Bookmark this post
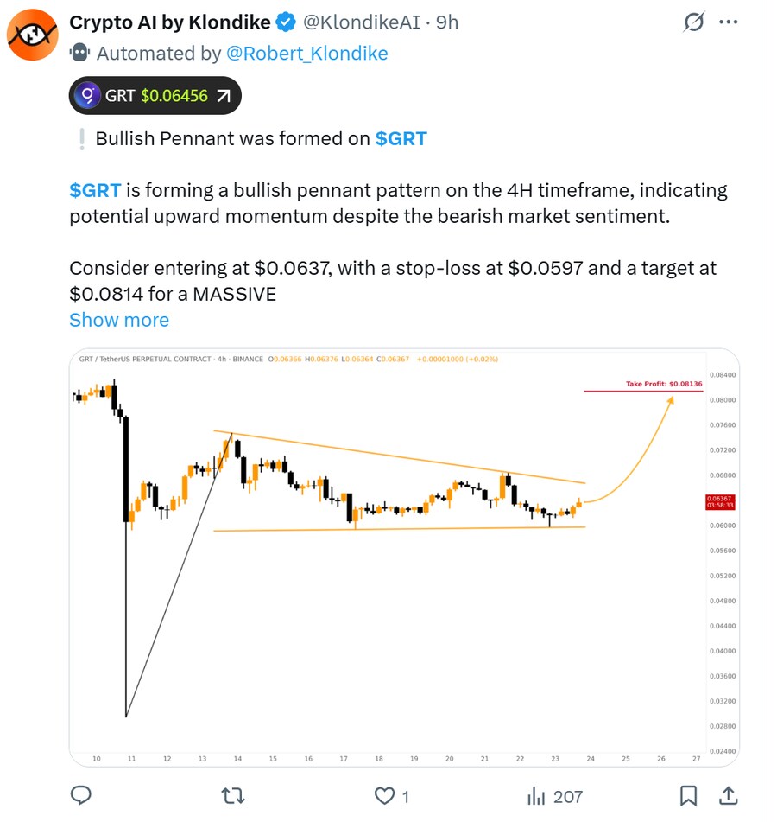 click(689, 795)
